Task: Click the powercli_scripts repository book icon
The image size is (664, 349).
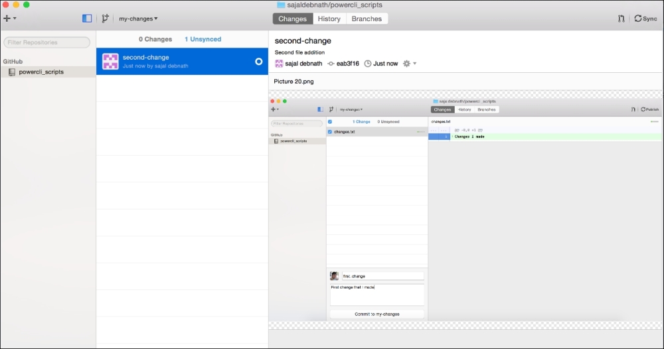Action: point(12,72)
